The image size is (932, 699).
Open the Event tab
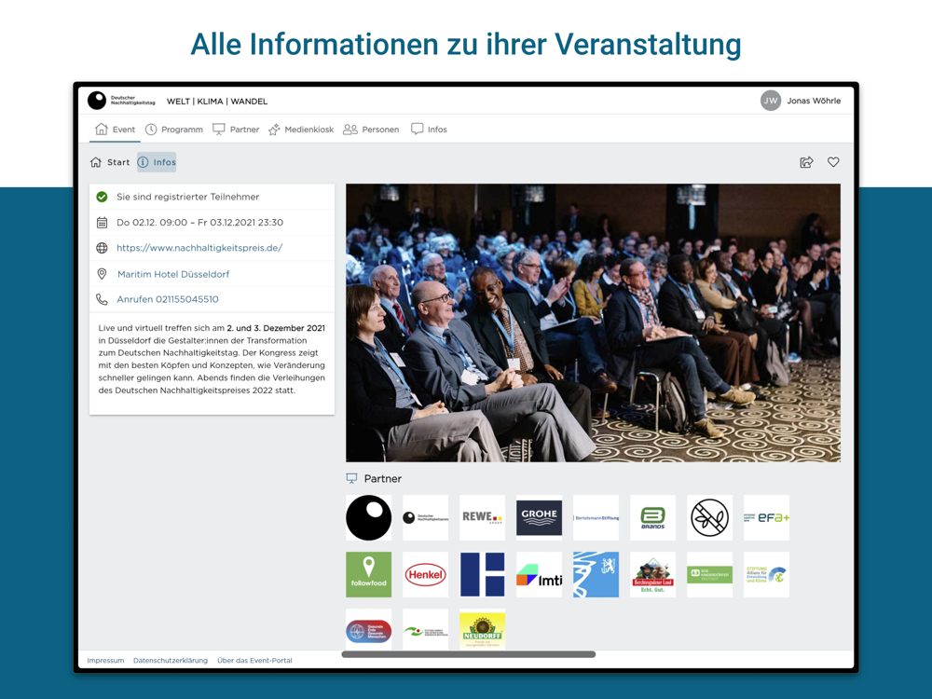115,129
